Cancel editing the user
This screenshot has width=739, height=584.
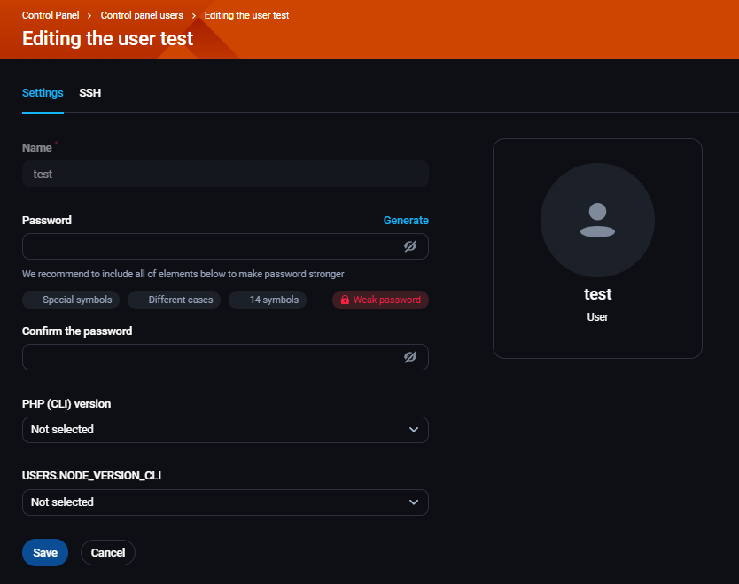click(108, 552)
